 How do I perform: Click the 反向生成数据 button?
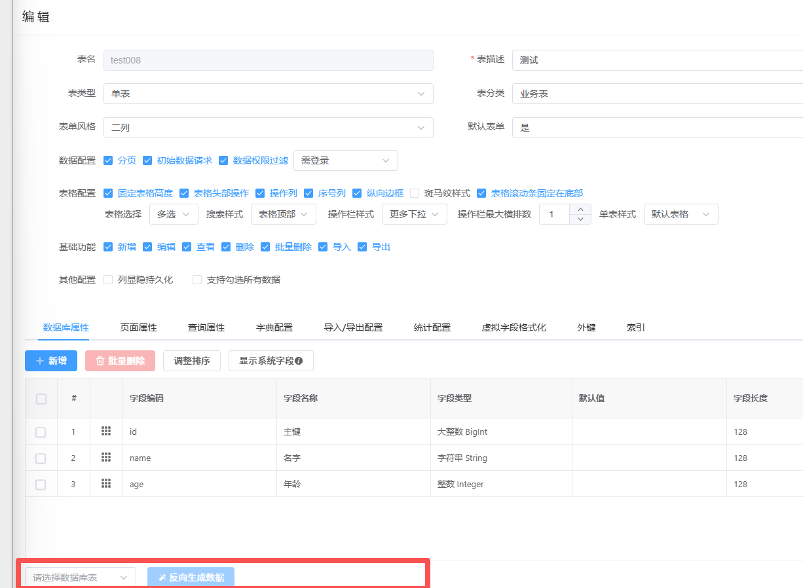point(191,578)
